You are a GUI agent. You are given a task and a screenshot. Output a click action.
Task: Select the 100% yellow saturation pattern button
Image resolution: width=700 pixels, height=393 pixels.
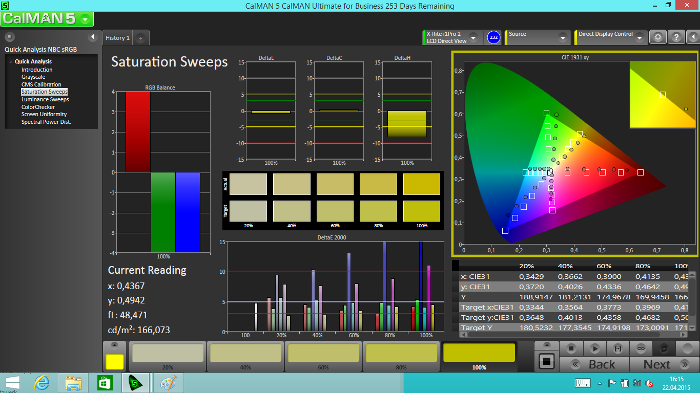coord(479,357)
